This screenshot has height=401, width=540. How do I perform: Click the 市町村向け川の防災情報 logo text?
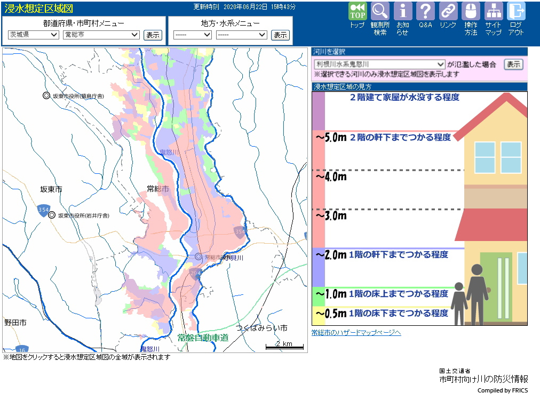[x=483, y=379]
